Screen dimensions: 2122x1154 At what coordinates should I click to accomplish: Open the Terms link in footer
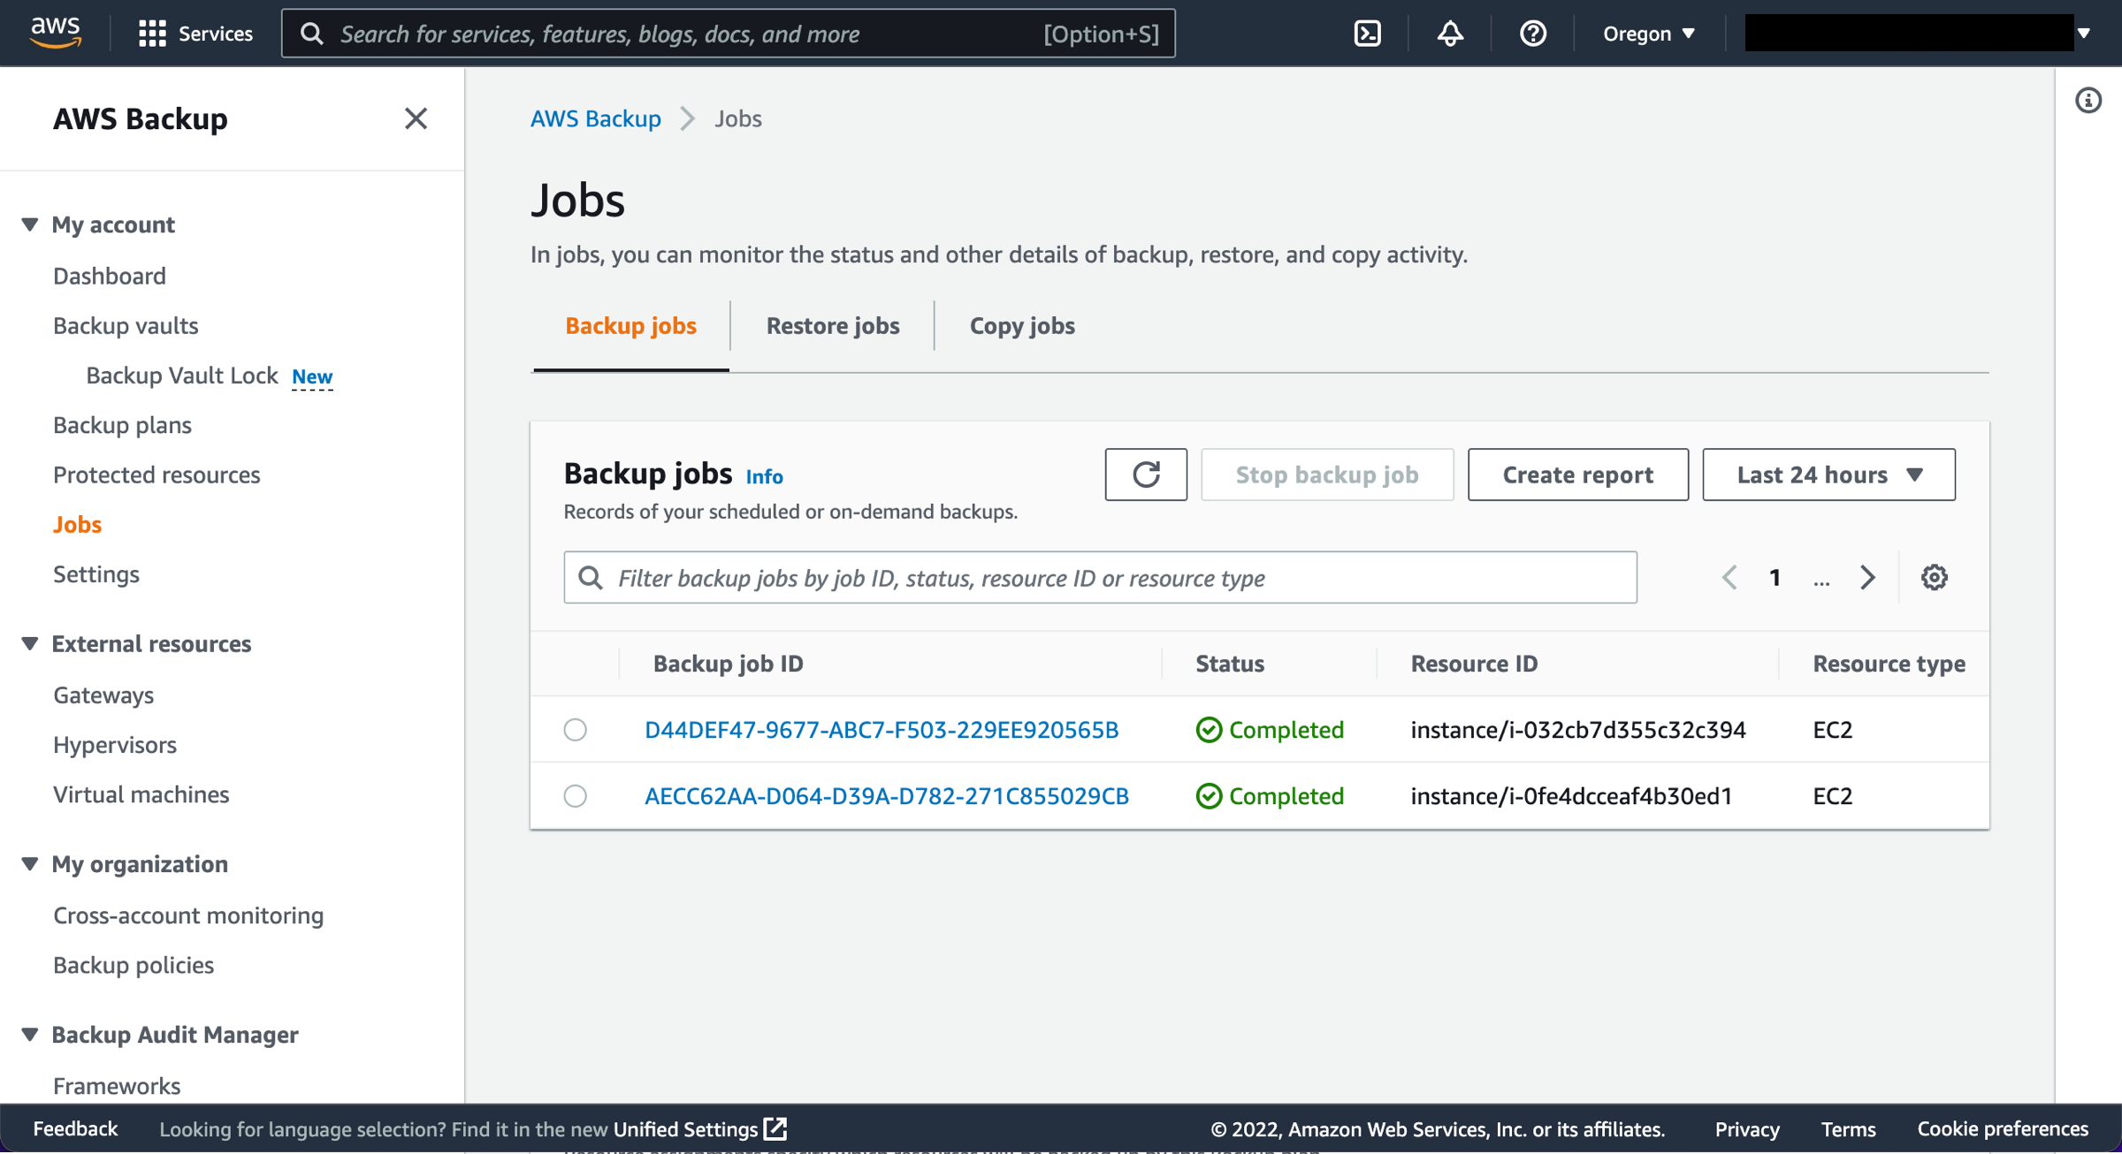tap(1848, 1128)
